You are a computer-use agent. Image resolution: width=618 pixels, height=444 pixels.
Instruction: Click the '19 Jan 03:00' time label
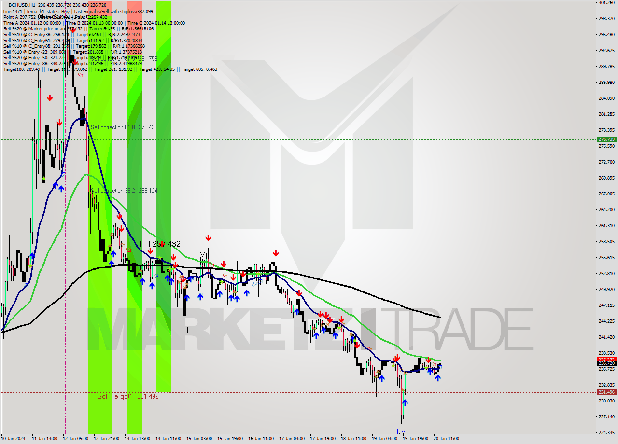(384, 439)
